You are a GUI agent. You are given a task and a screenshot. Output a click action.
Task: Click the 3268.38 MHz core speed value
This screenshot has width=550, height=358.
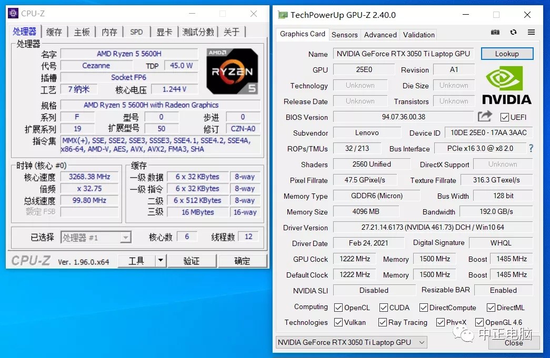coord(89,177)
